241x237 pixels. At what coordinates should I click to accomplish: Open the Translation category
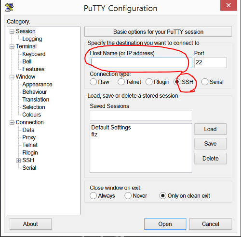[x=36, y=100]
